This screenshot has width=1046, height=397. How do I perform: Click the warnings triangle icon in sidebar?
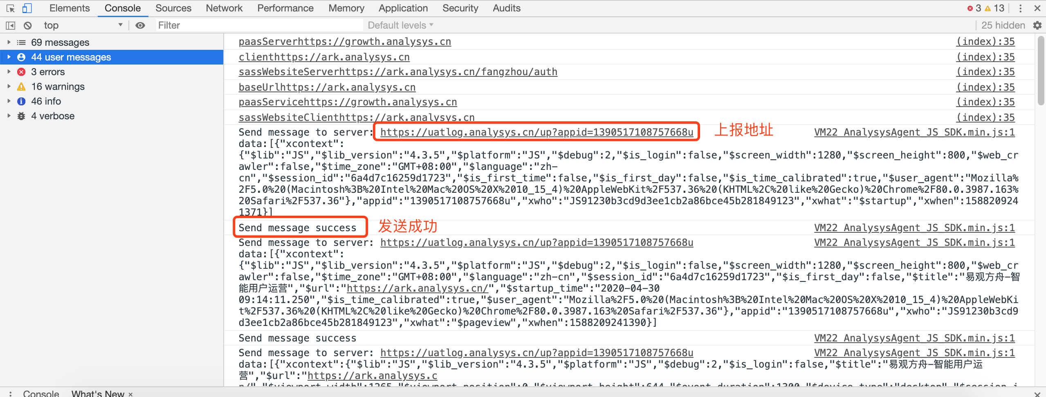pos(21,87)
